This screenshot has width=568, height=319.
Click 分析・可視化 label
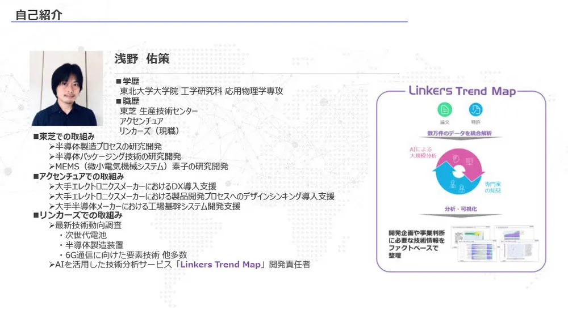(x=461, y=209)
